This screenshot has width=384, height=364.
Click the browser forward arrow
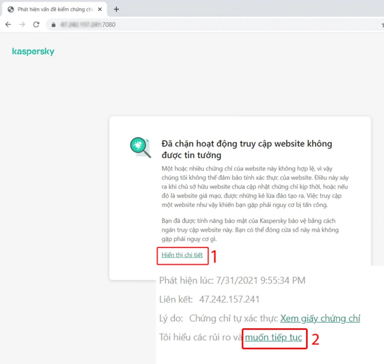[x=22, y=24]
